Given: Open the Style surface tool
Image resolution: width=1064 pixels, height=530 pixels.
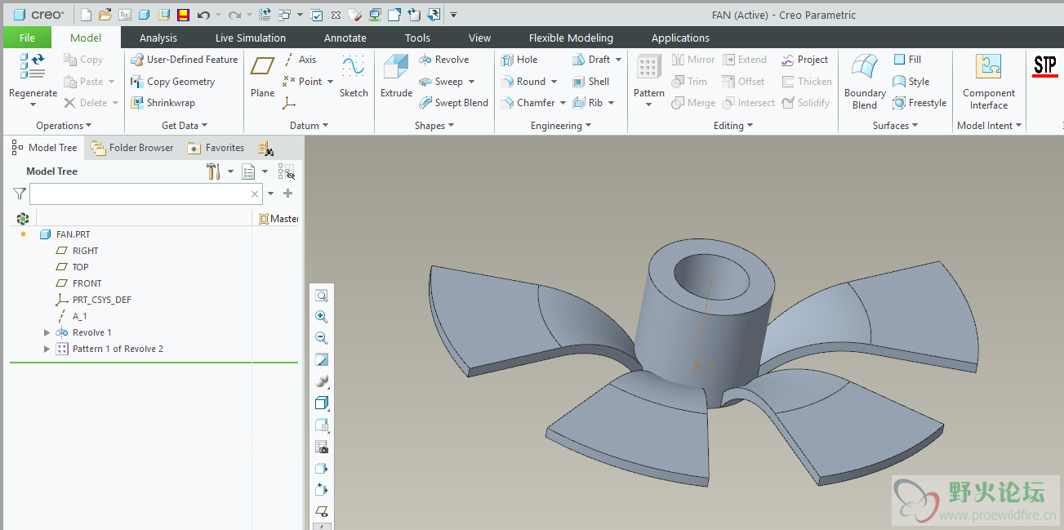Looking at the screenshot, I should click(x=911, y=82).
